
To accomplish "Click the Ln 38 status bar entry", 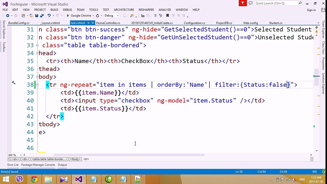I will pos(239,172).
